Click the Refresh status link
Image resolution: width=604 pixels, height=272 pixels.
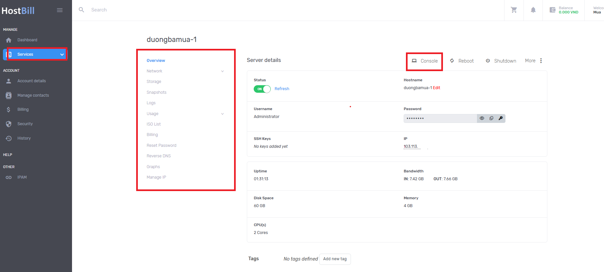pos(282,89)
